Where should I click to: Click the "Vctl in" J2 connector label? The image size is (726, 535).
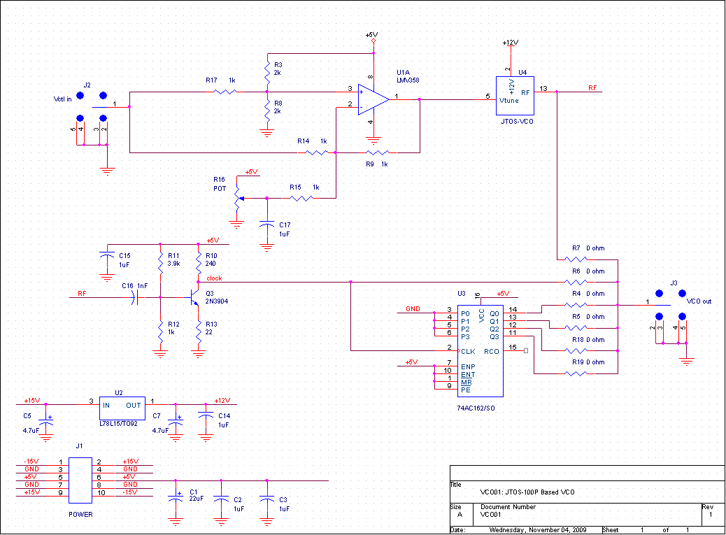[64, 97]
